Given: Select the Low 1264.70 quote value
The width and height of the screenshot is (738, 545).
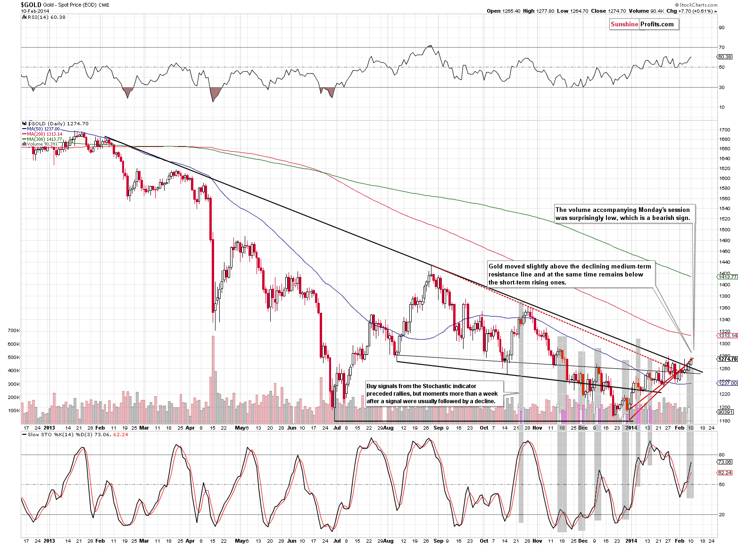Looking at the screenshot, I should pos(572,11).
